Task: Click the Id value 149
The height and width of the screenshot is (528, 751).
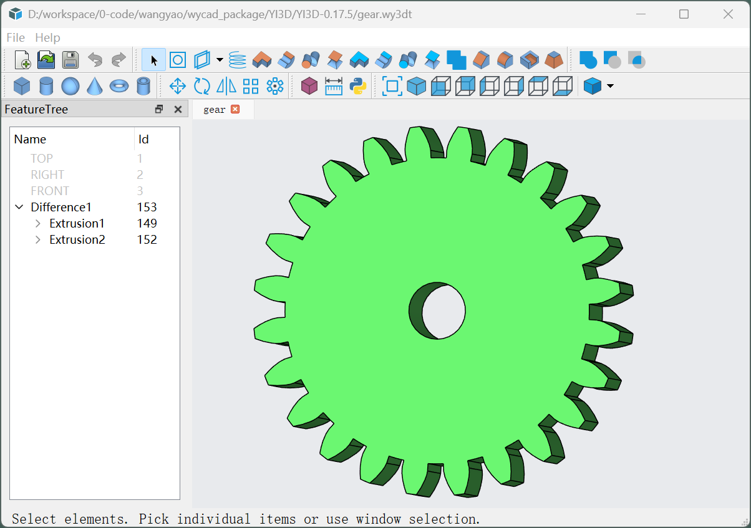Action: click(147, 223)
